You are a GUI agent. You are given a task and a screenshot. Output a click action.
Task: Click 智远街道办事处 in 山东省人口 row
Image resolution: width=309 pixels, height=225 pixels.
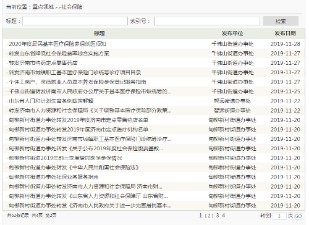pyautogui.click(x=232, y=101)
